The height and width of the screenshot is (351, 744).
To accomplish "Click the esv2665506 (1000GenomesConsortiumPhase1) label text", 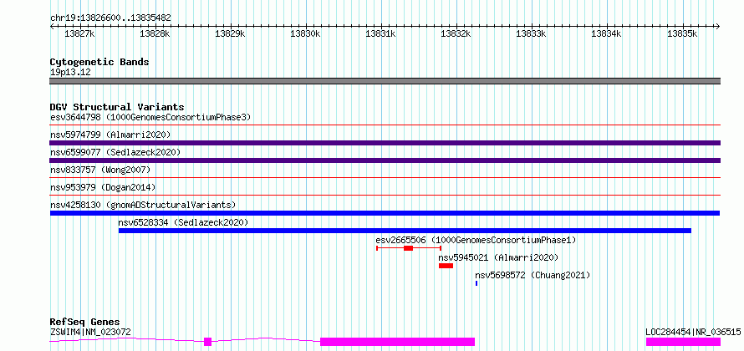I will coord(476,240).
